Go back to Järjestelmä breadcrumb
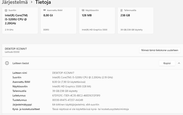The width and height of the screenshot is (183, 115). pyautogui.click(x=15, y=2)
